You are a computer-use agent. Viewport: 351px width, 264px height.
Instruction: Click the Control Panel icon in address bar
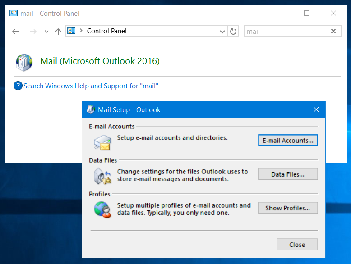pyautogui.click(x=71, y=31)
